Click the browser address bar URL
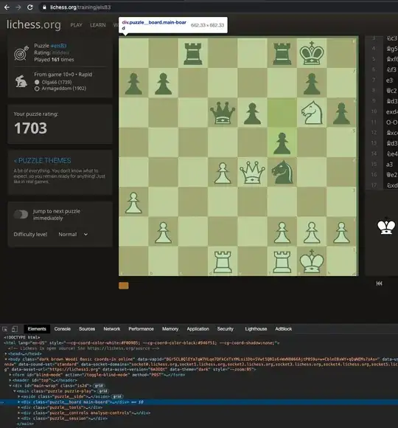The width and height of the screenshot is (398, 428). pyautogui.click(x=80, y=7)
